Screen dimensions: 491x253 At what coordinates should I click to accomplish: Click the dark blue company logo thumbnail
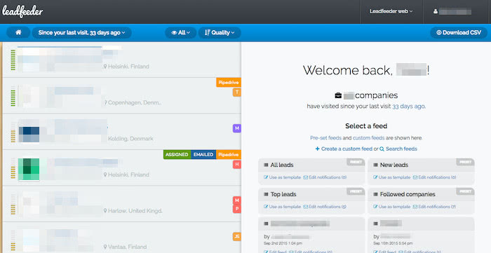click(x=29, y=135)
